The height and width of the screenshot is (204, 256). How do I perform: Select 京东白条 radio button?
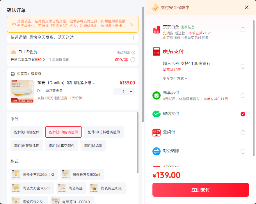point(243,30)
